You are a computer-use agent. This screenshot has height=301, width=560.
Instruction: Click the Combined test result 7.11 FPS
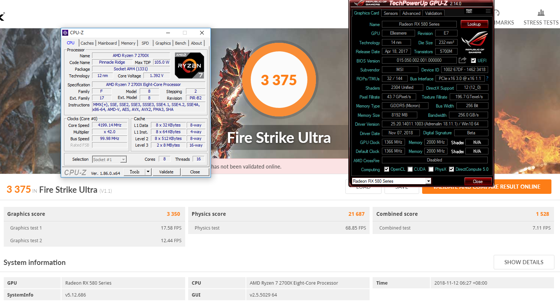(x=541, y=228)
